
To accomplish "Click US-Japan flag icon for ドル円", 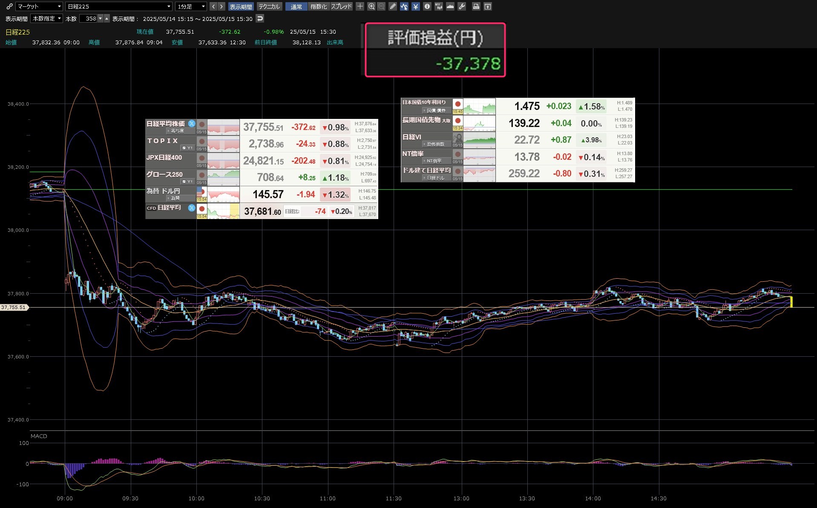I will [201, 192].
